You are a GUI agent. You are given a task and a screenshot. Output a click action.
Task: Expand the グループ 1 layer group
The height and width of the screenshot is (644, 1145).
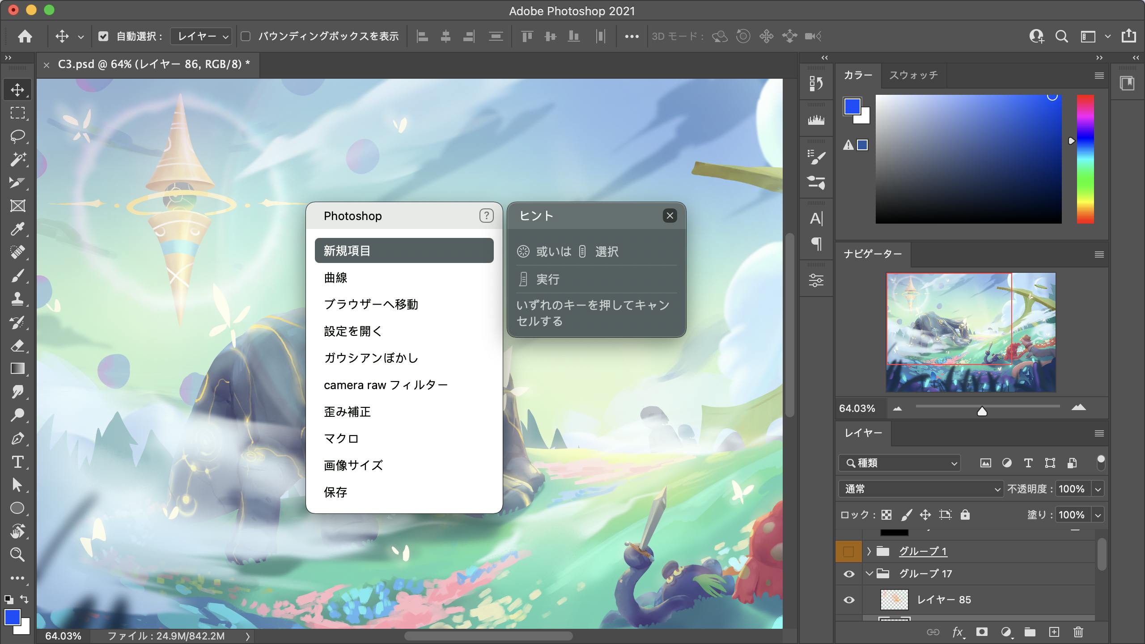(x=869, y=551)
